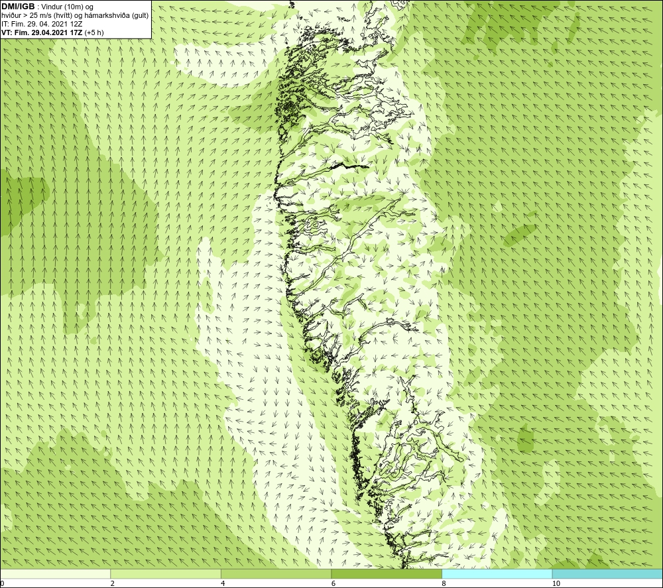Click the legend value '2'
Viewport: 663px width, 588px height.
click(x=113, y=584)
